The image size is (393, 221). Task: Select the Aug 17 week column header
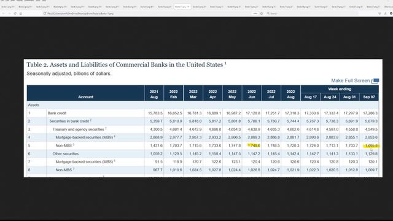(x=311, y=97)
